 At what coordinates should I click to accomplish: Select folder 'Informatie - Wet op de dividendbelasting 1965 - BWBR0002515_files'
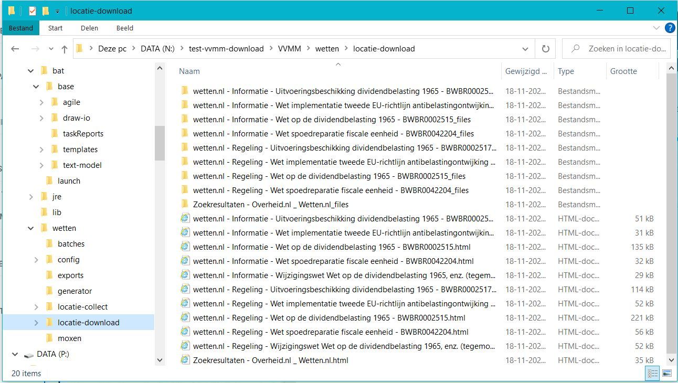click(x=332, y=120)
